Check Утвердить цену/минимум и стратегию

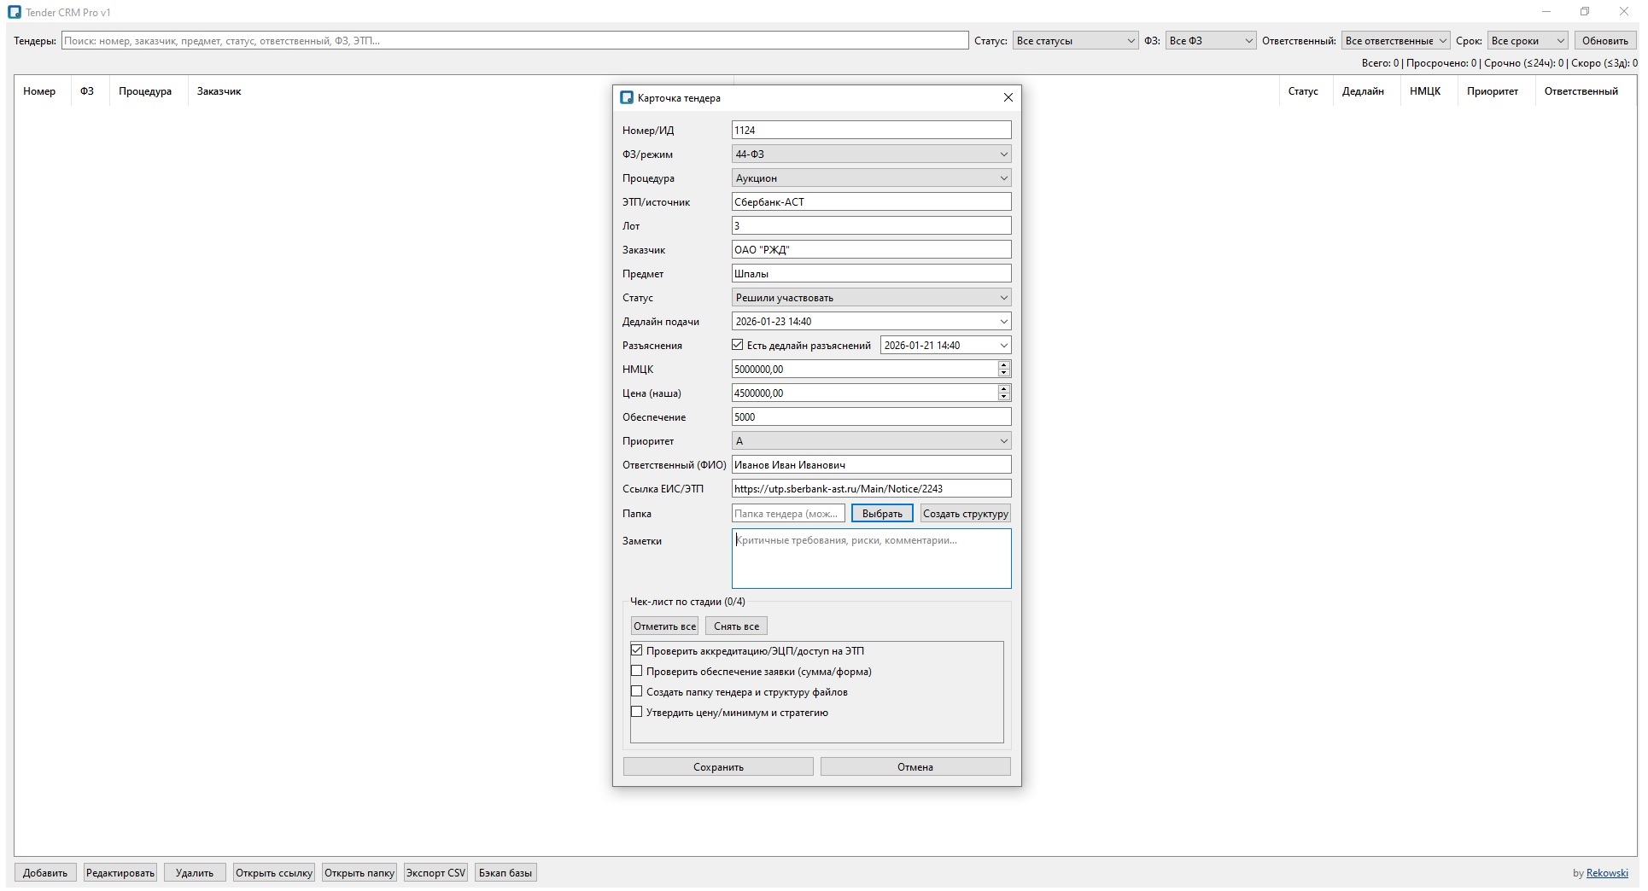637,713
